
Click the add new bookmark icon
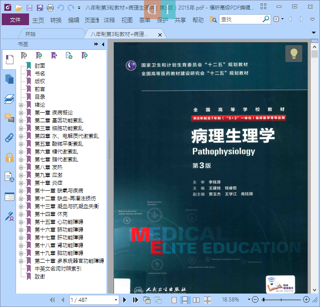click(39, 56)
